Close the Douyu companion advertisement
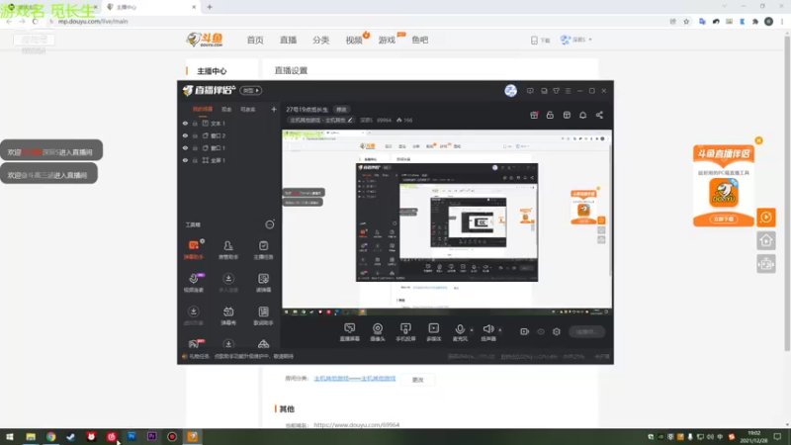The width and height of the screenshot is (791, 445). (x=758, y=140)
